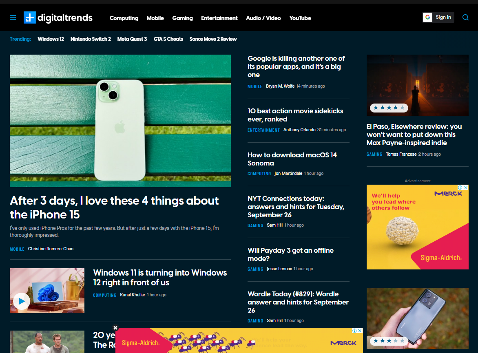Image resolution: width=478 pixels, height=353 pixels.
Task: Click the Digital Trends logo
Action: click(58, 18)
